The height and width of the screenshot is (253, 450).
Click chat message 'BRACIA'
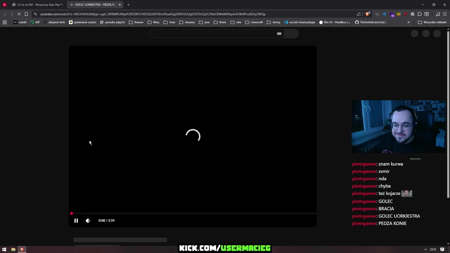pos(386,209)
